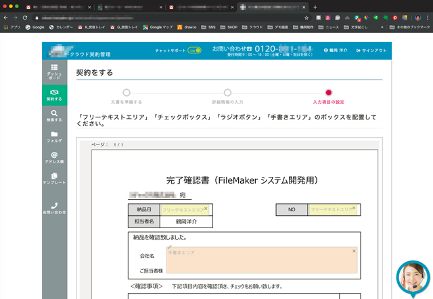Click the クラウド契約管理 logo
Viewport: 433px width, 299px height.
click(80, 51)
